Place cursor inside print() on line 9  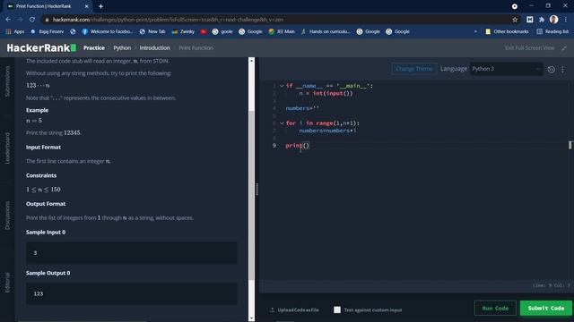click(x=306, y=145)
